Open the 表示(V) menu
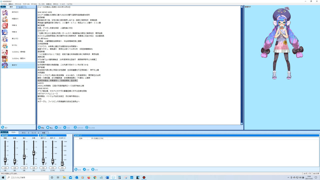This screenshot has height=180, width=320. pos(56,4)
